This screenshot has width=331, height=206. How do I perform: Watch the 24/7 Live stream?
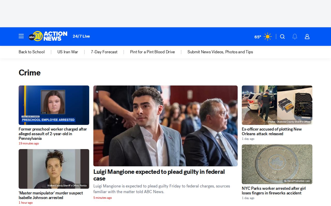coord(81,36)
